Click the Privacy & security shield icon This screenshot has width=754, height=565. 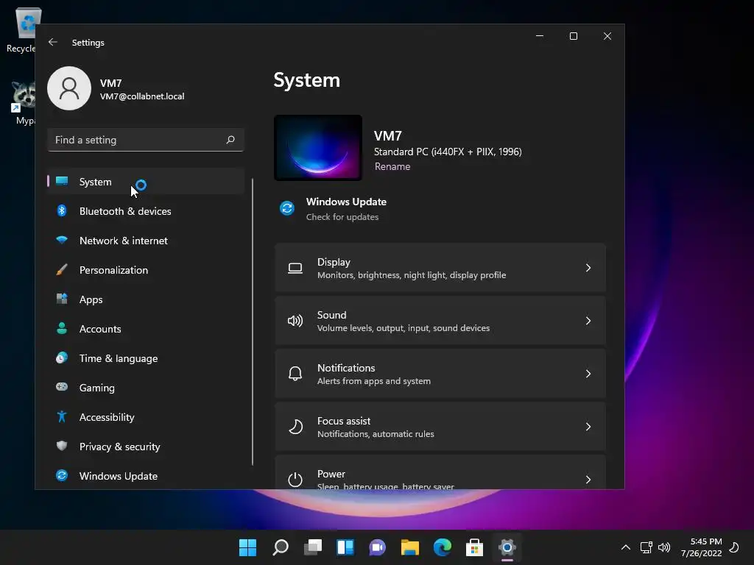click(x=62, y=446)
